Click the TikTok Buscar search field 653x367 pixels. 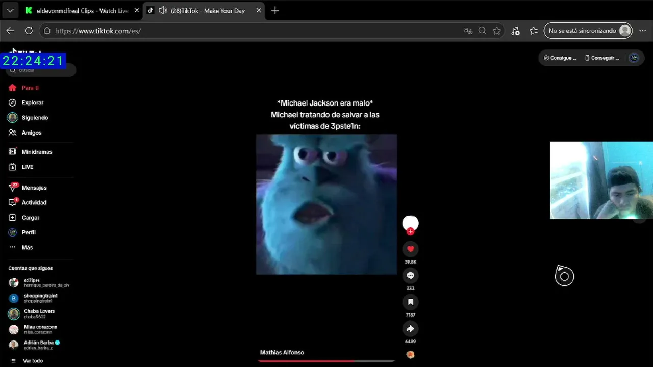pos(41,70)
